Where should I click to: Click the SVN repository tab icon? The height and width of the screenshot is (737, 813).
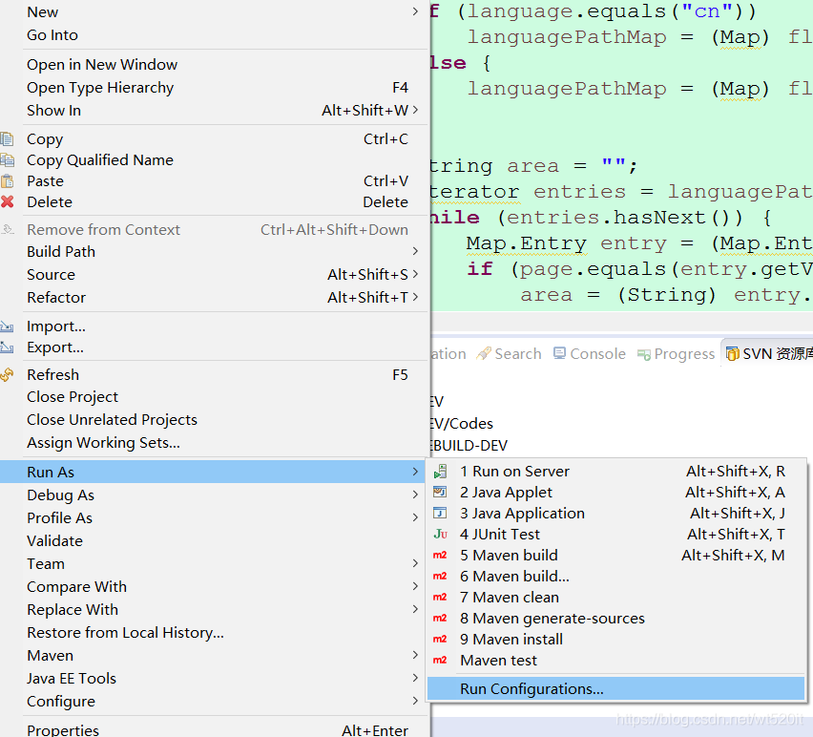[733, 354]
